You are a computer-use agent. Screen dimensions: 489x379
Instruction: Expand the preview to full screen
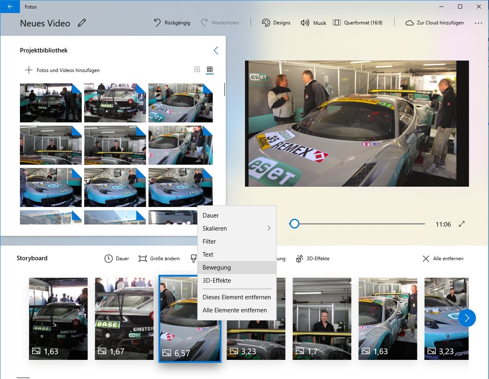tap(462, 224)
